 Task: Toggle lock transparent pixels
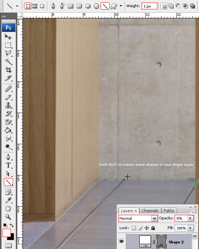134,228
